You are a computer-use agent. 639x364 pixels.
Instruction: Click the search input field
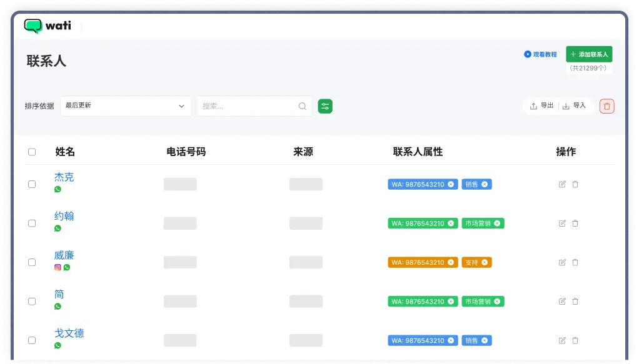(250, 106)
